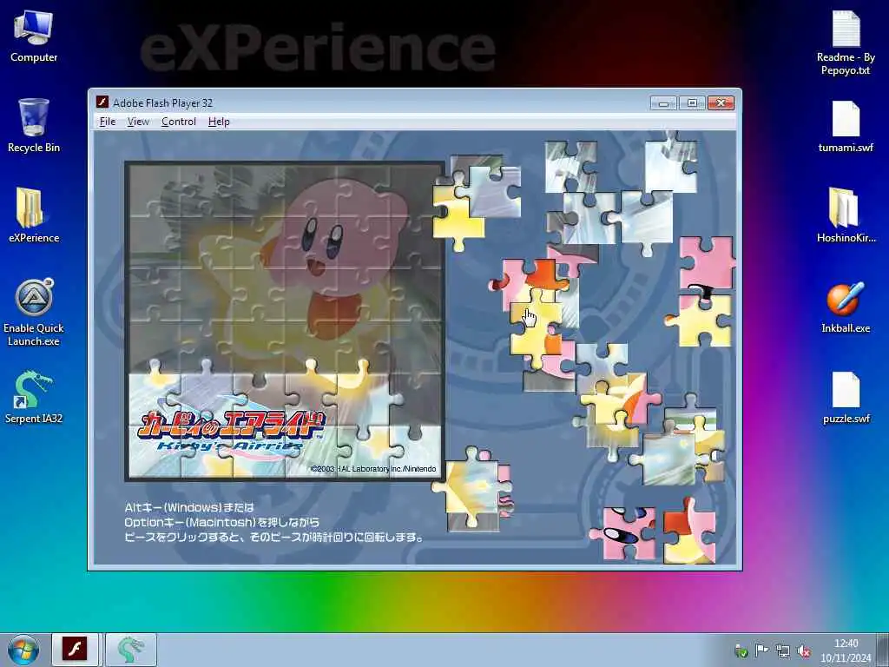Viewport: 889px width, 667px height.
Task: Click the Action Center flag tray icon
Action: (762, 650)
